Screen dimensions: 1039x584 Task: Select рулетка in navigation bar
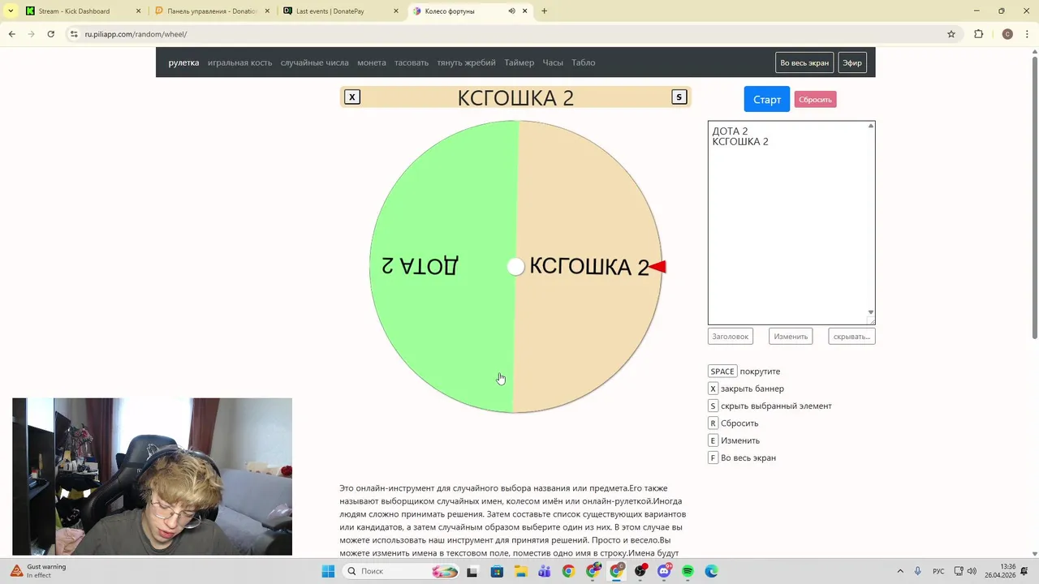coord(183,62)
